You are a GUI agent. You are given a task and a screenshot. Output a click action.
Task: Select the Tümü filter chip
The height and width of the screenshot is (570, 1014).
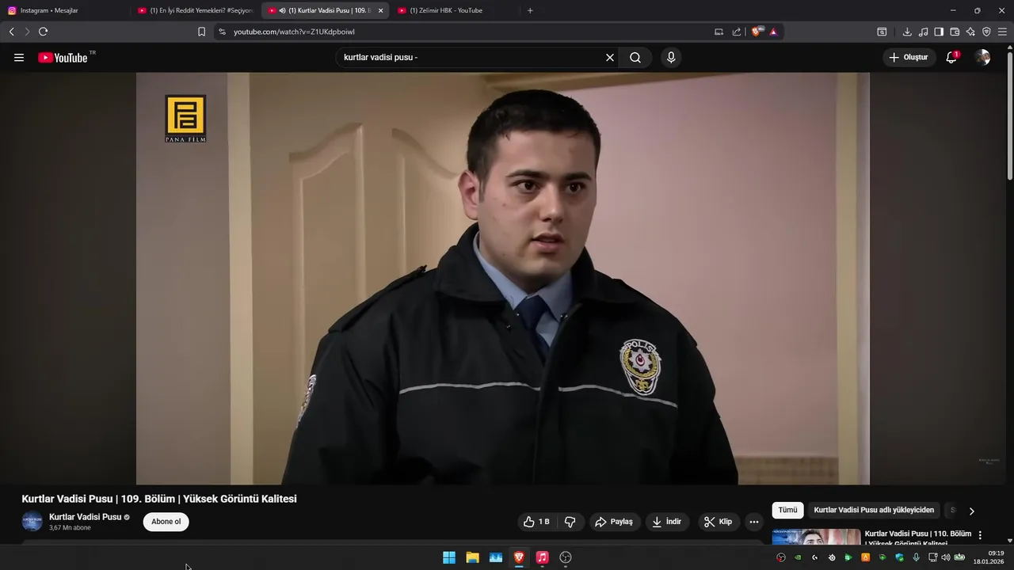point(787,511)
